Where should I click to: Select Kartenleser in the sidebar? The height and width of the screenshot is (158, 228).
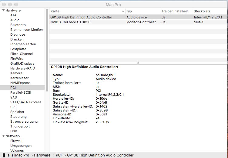click(19, 78)
